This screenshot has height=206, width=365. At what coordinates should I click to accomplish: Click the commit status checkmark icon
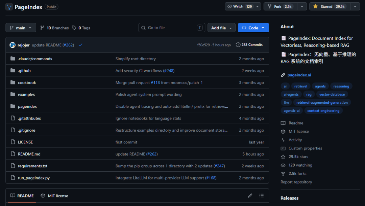pos(80,45)
